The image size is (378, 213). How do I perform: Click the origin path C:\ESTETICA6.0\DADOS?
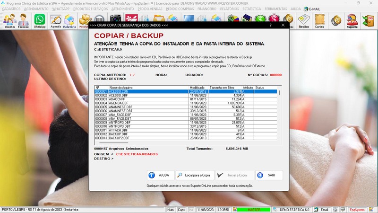tap(137, 154)
